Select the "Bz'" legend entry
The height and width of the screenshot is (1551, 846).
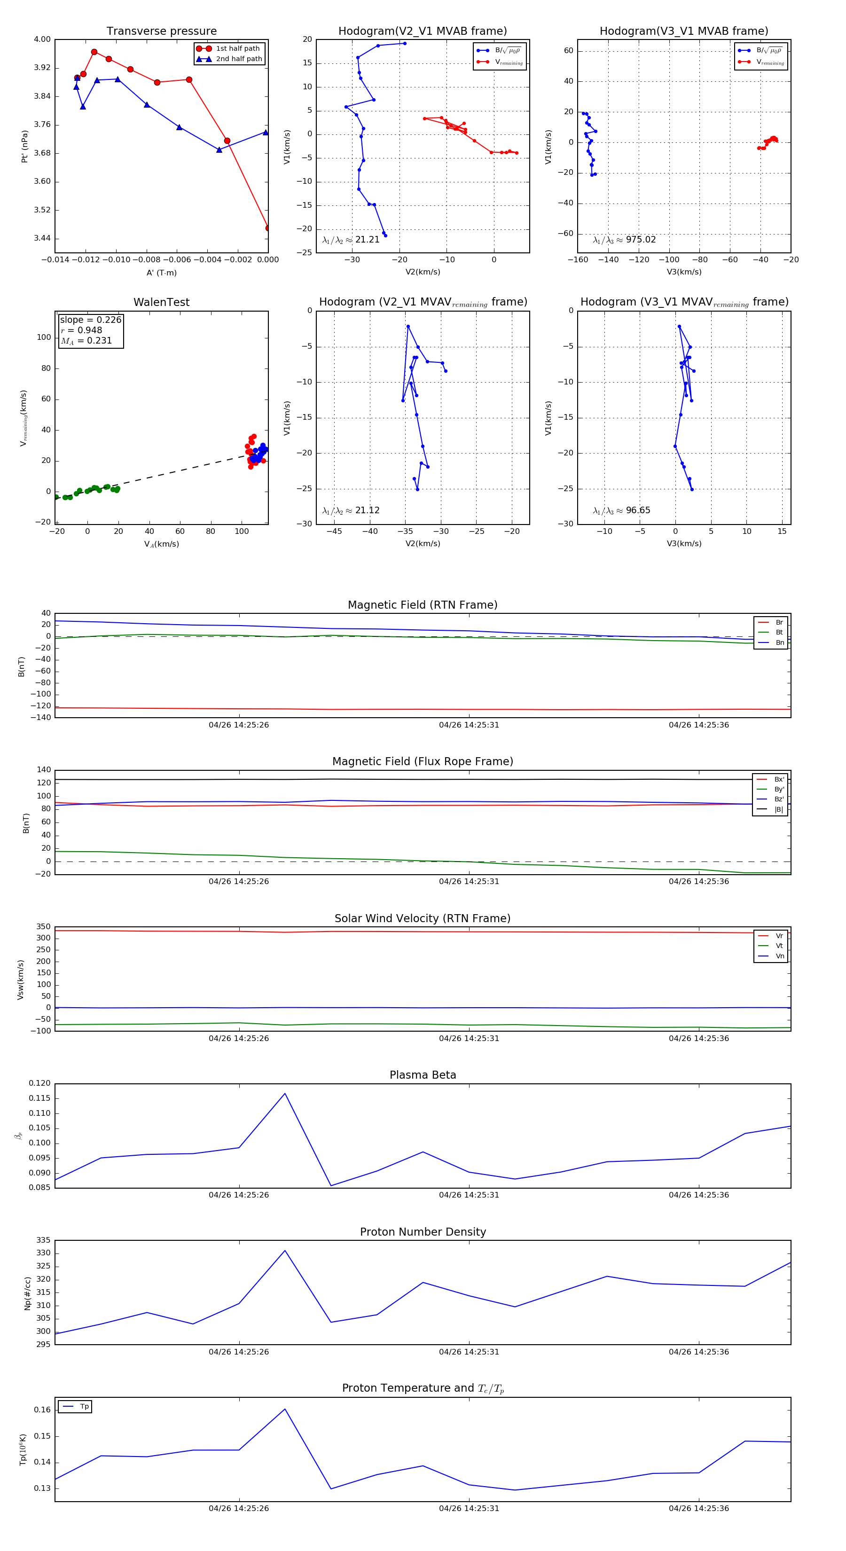770,799
